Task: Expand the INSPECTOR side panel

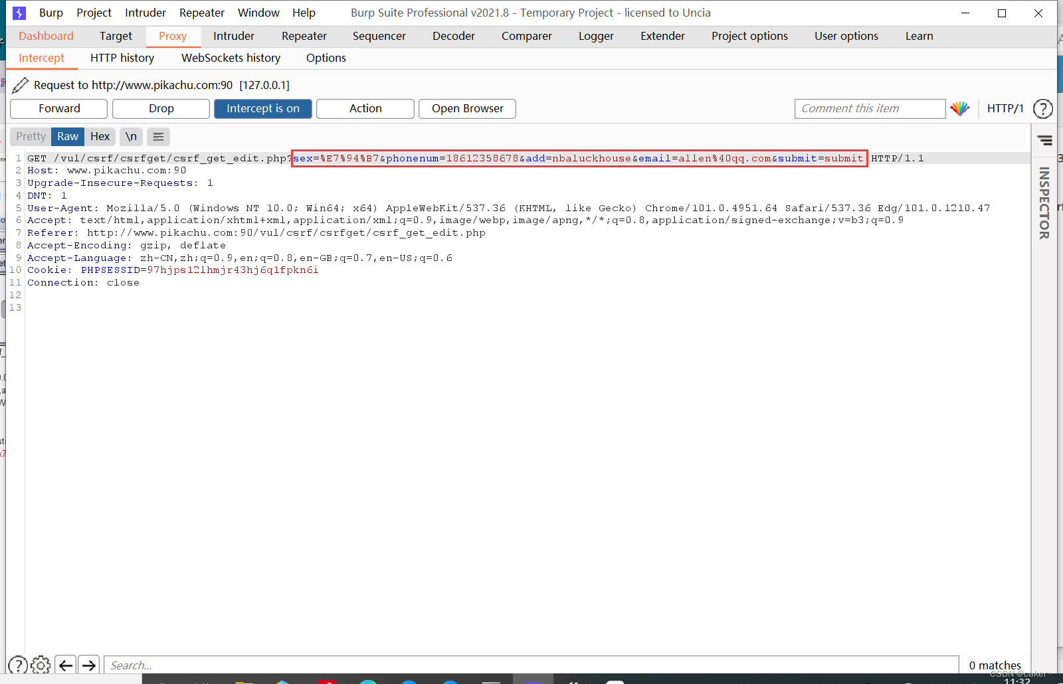Action: [1044, 203]
